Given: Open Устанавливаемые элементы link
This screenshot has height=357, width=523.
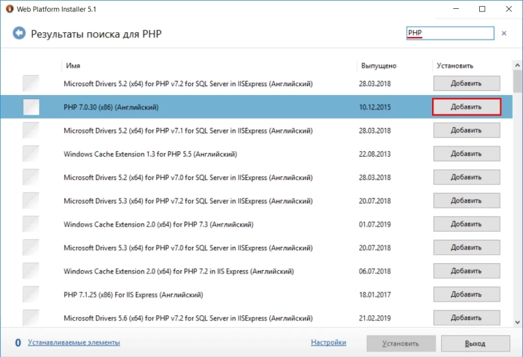Looking at the screenshot, I should 74,343.
